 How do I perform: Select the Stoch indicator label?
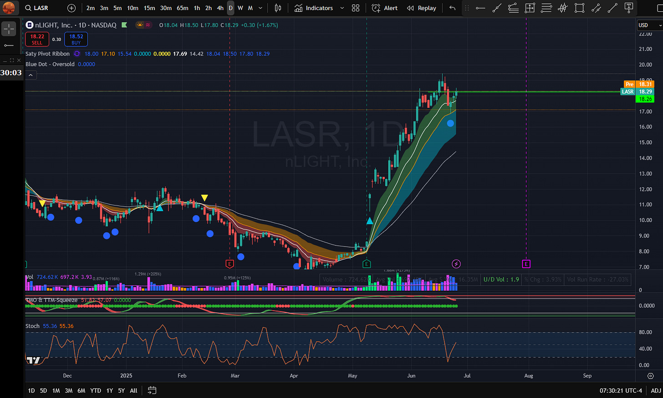[x=32, y=326]
